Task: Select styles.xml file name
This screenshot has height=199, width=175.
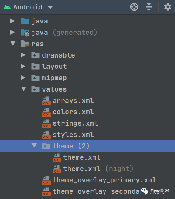Action: [x=73, y=135]
